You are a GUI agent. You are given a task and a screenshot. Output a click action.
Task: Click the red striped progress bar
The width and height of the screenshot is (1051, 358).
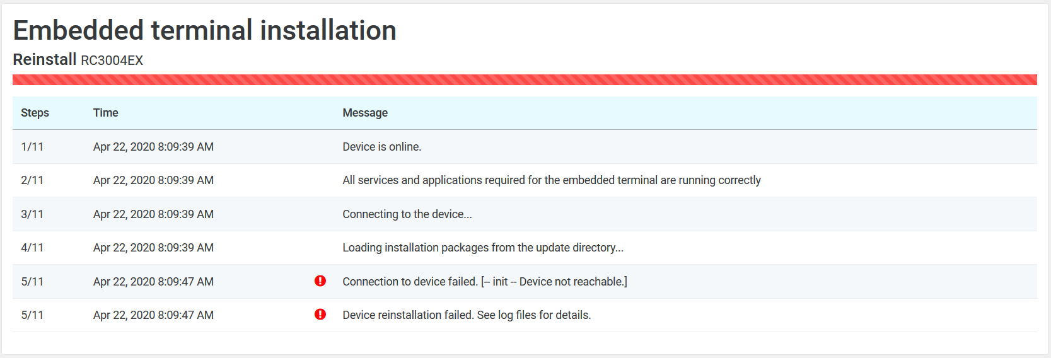click(x=525, y=80)
